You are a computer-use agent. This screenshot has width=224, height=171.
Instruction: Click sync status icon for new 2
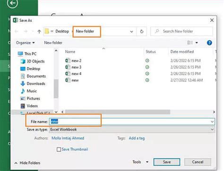pyautogui.click(x=147, y=61)
